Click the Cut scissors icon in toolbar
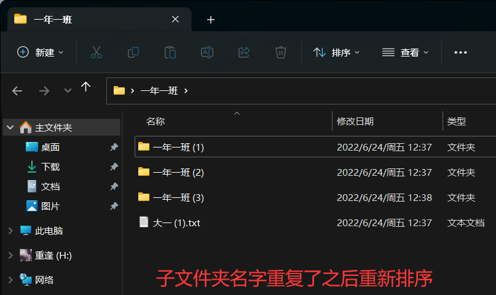496x295 pixels. pos(96,52)
